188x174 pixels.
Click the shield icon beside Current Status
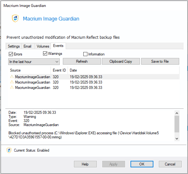[x=9, y=150]
